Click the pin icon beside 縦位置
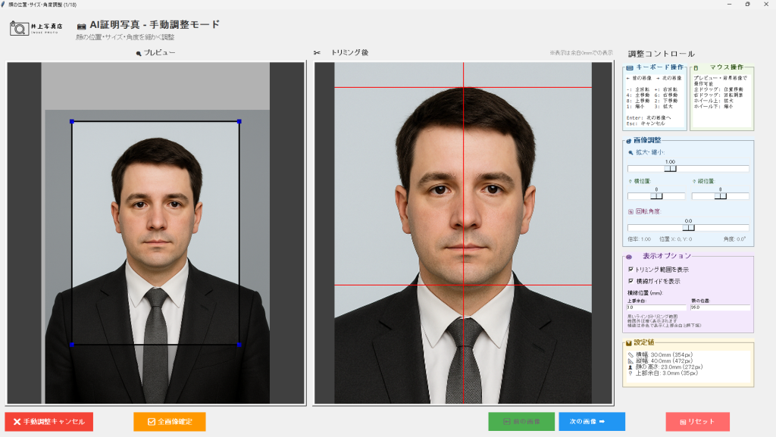 point(694,182)
